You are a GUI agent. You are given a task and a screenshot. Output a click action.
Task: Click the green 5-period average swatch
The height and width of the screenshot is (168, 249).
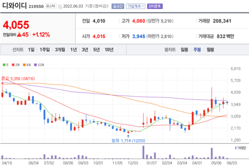click(4, 65)
